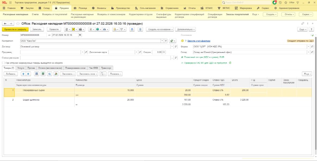Switch to the Услуги tab
The width and height of the screenshot is (317, 161).
coord(21,68)
